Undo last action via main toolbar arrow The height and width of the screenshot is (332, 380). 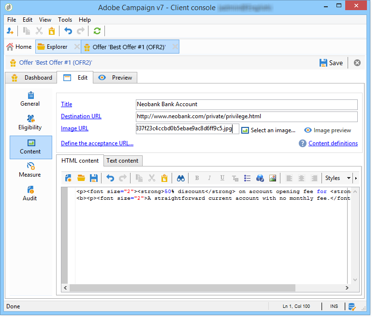(68, 31)
